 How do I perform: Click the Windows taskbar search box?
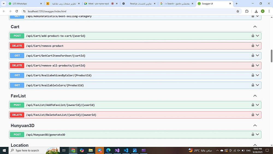coord(34,150)
